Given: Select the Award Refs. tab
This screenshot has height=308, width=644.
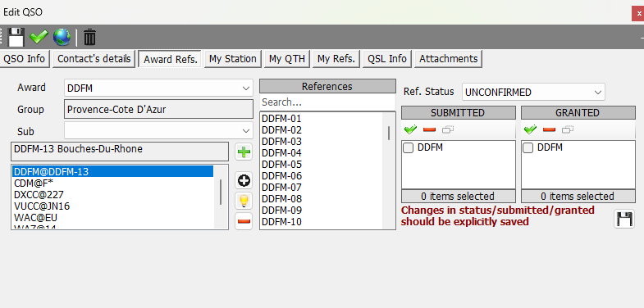Looking at the screenshot, I should [171, 59].
